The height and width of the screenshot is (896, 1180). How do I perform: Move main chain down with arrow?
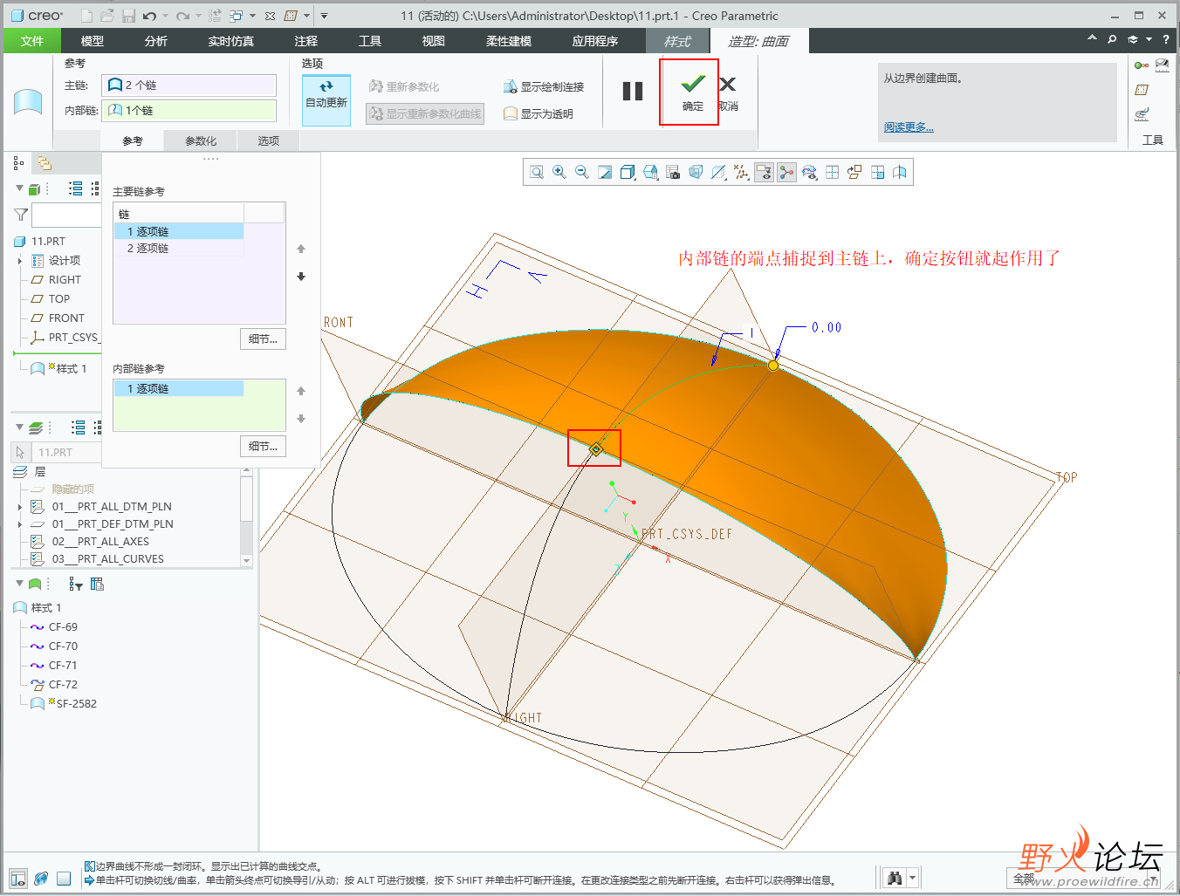(x=301, y=277)
